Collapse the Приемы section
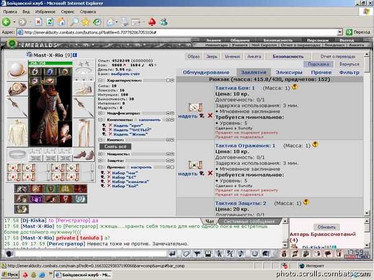 (100, 167)
